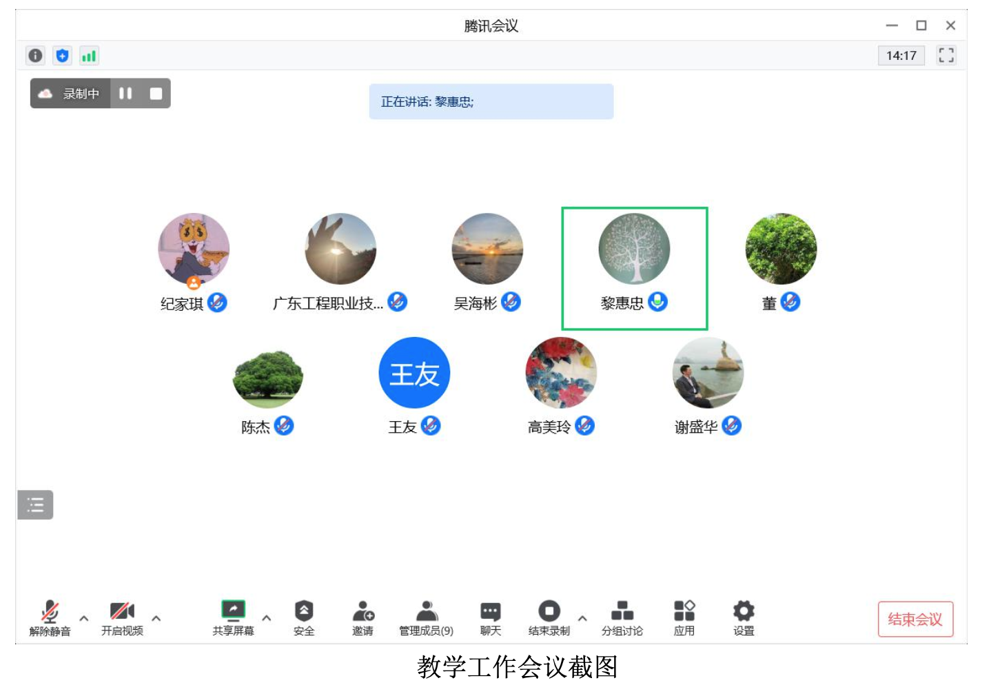Expand the audio options arrow beside 解除静音

point(84,618)
